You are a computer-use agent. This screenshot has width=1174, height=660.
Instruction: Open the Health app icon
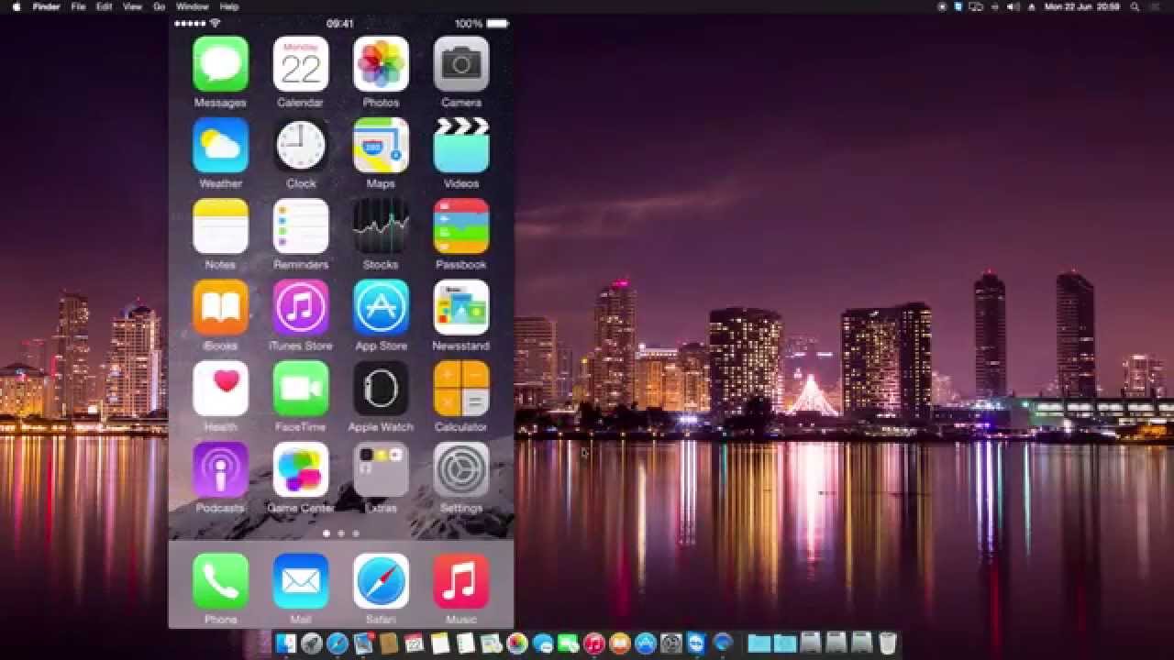tap(220, 388)
